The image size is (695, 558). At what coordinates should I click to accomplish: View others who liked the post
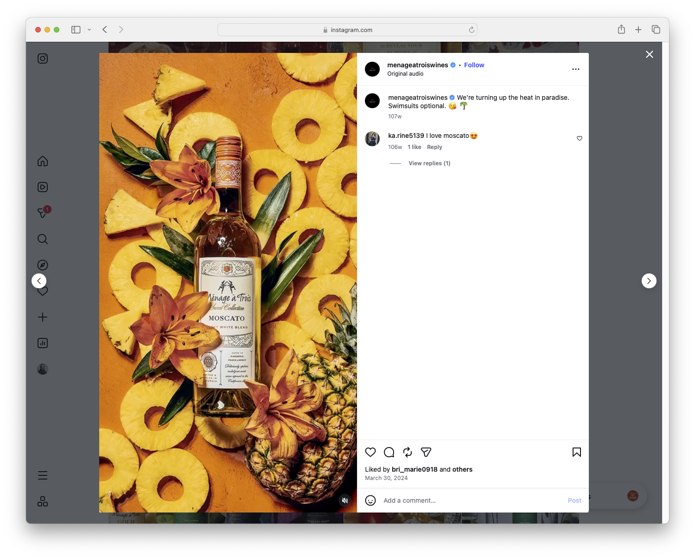pos(462,469)
